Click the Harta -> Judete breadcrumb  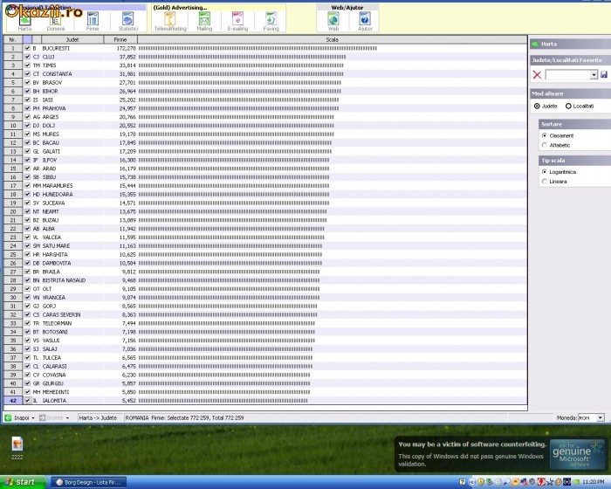[98, 417]
